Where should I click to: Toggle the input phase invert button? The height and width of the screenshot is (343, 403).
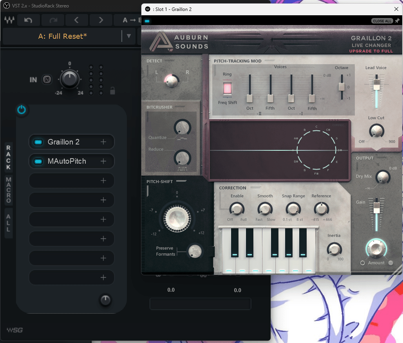[47, 79]
